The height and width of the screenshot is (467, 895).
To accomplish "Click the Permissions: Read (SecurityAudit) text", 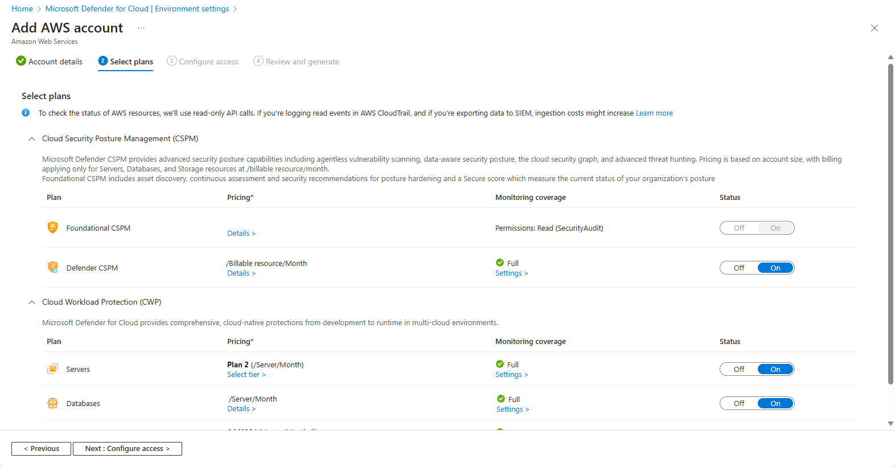I will click(549, 228).
